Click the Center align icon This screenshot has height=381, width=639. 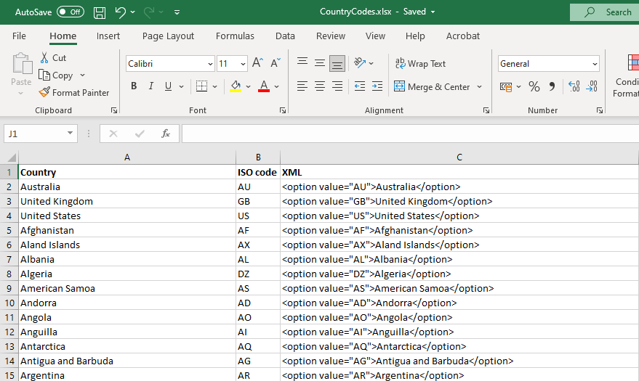click(x=320, y=86)
